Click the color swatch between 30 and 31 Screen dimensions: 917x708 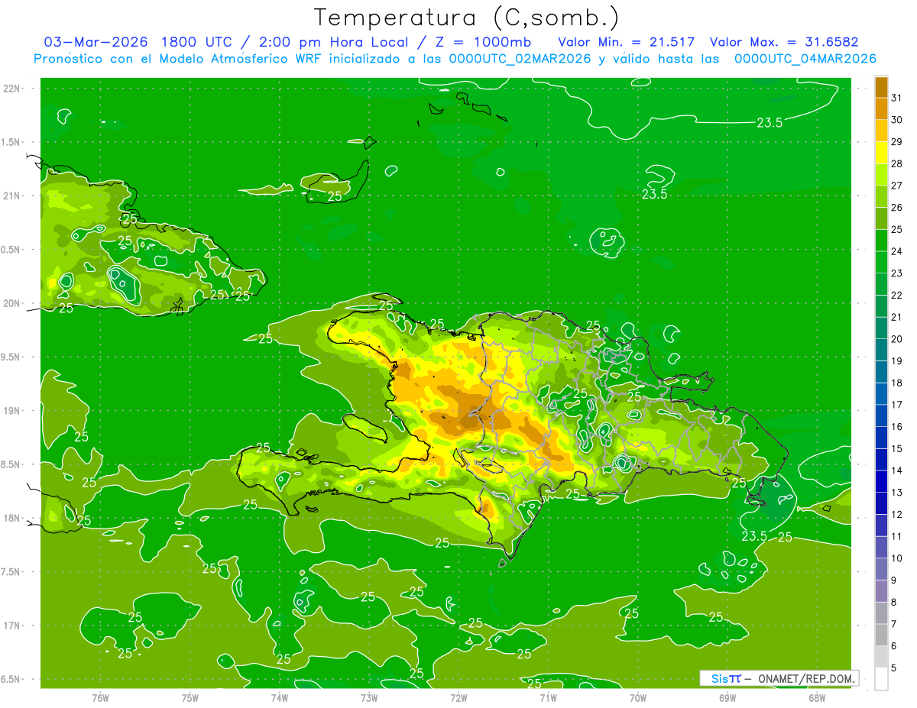881,108
